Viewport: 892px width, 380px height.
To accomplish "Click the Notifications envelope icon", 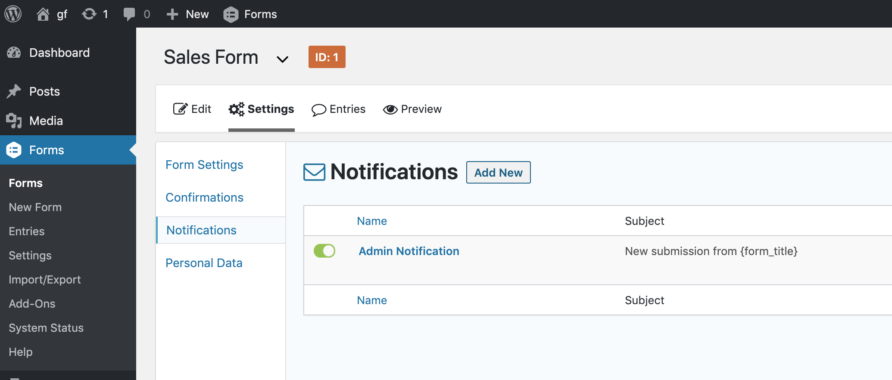I will point(315,172).
